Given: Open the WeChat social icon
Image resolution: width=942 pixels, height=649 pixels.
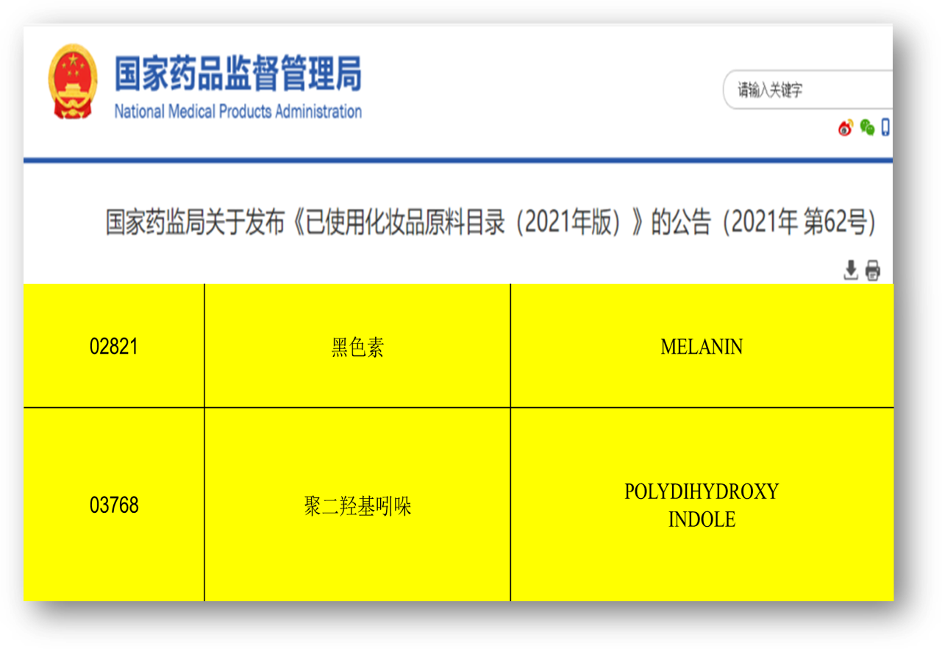Looking at the screenshot, I should click(868, 128).
